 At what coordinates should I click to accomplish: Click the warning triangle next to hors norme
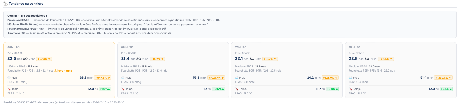[x=55, y=71]
